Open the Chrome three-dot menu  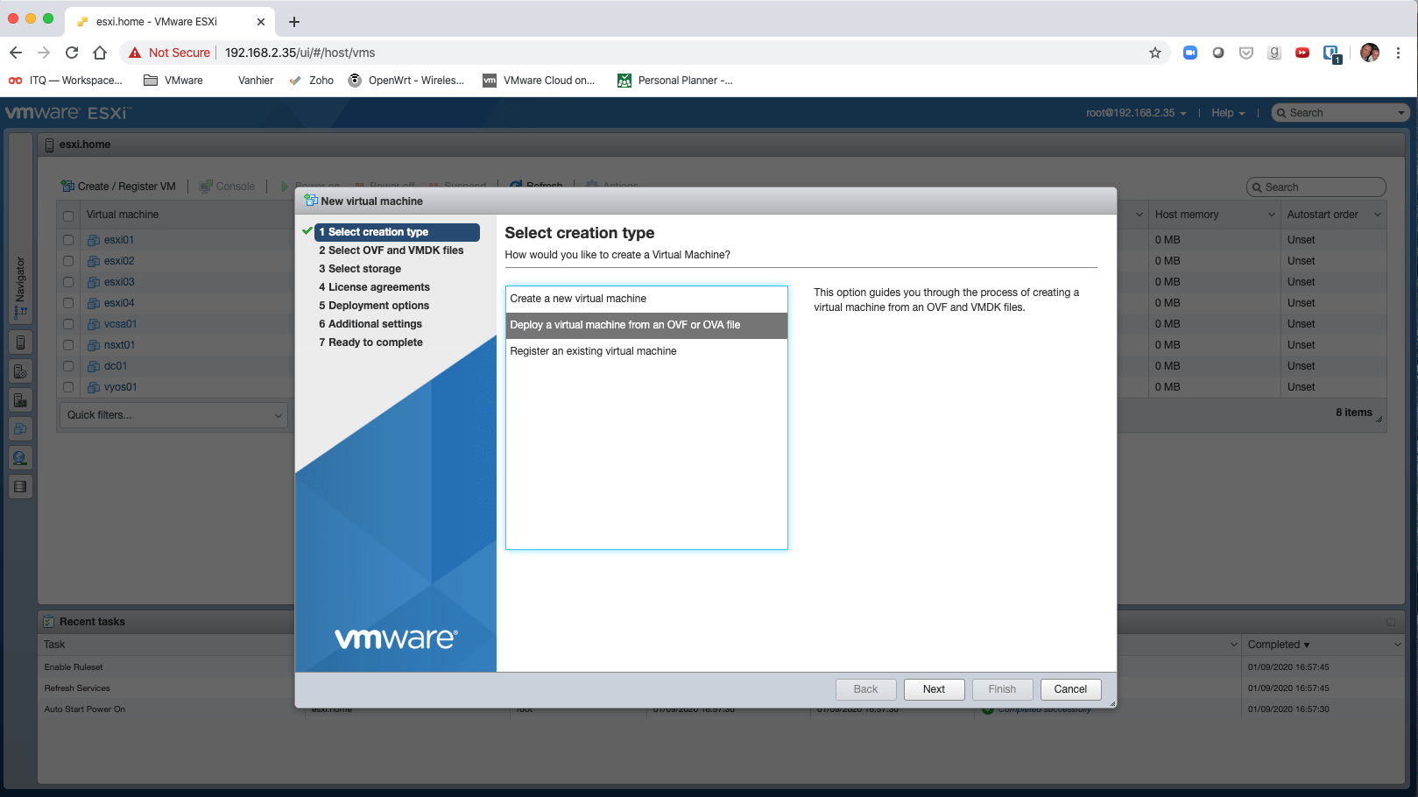click(x=1399, y=53)
